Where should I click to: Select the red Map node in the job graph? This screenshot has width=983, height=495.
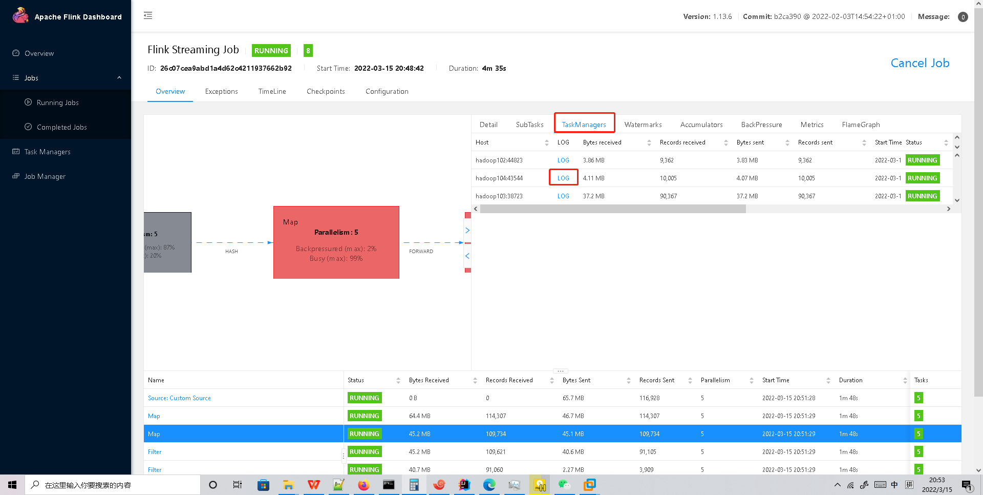pos(336,242)
